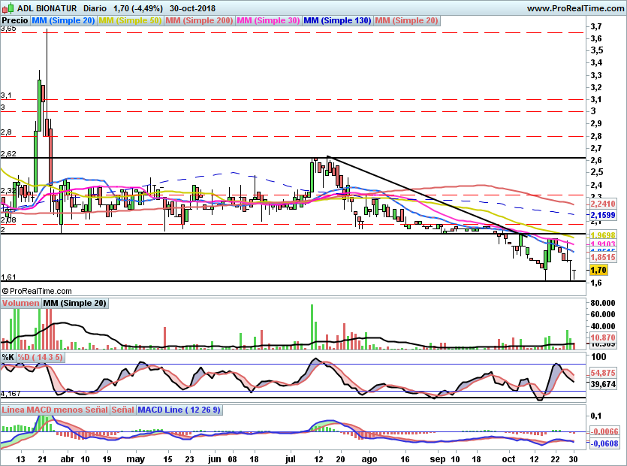Select the salmon MM (Simple 20) price legend
This screenshot has height=466, width=627.
[407, 20]
